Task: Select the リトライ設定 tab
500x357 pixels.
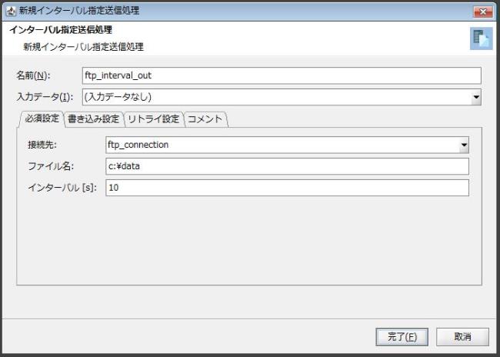Action: click(x=153, y=118)
